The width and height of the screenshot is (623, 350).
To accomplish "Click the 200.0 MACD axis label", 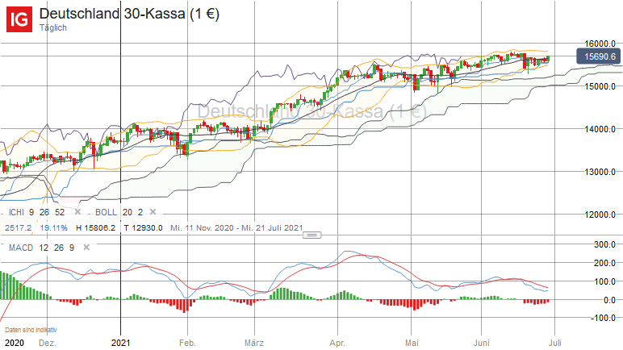I will coord(604,263).
